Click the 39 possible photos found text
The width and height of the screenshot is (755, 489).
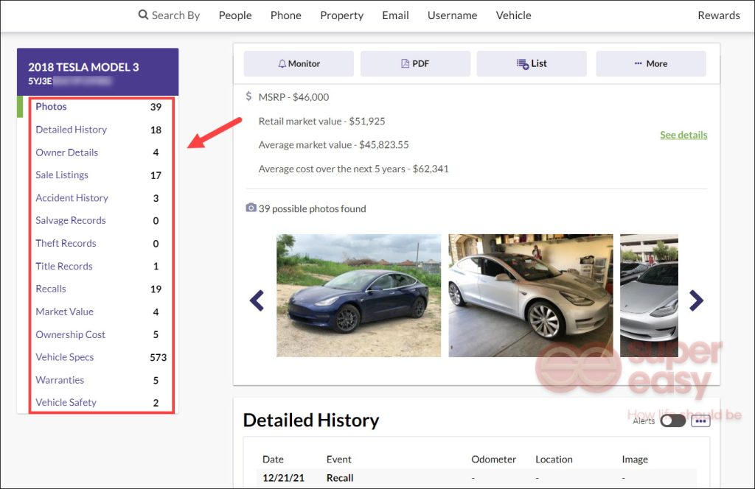tap(312, 208)
